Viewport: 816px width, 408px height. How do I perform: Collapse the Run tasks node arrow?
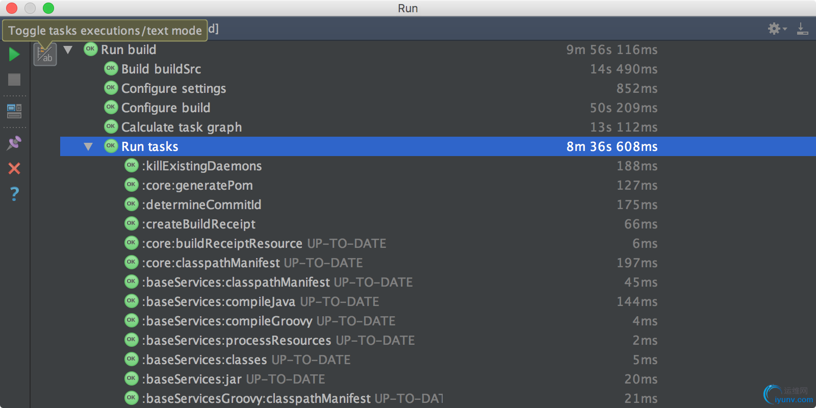click(88, 147)
